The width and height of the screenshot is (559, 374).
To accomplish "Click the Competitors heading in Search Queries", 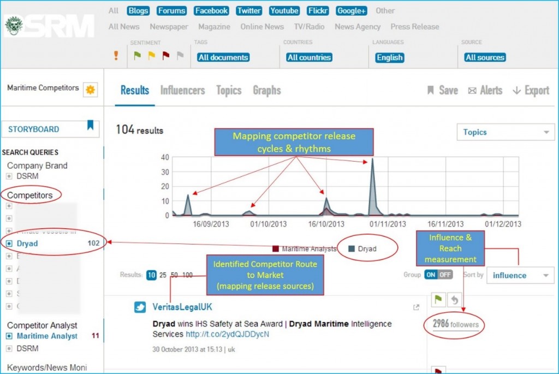I will point(30,195).
